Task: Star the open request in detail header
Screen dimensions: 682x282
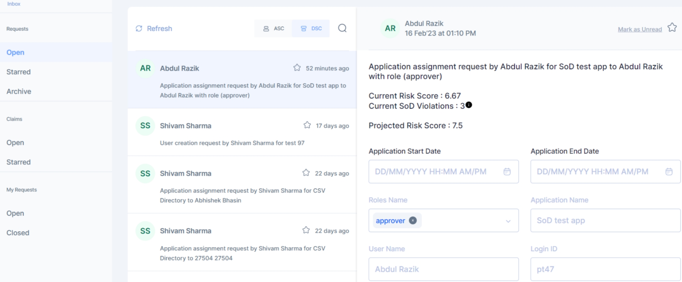Action: [672, 28]
